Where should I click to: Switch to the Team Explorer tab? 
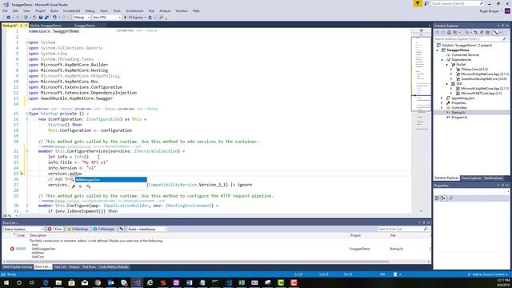pyautogui.click(x=471, y=178)
